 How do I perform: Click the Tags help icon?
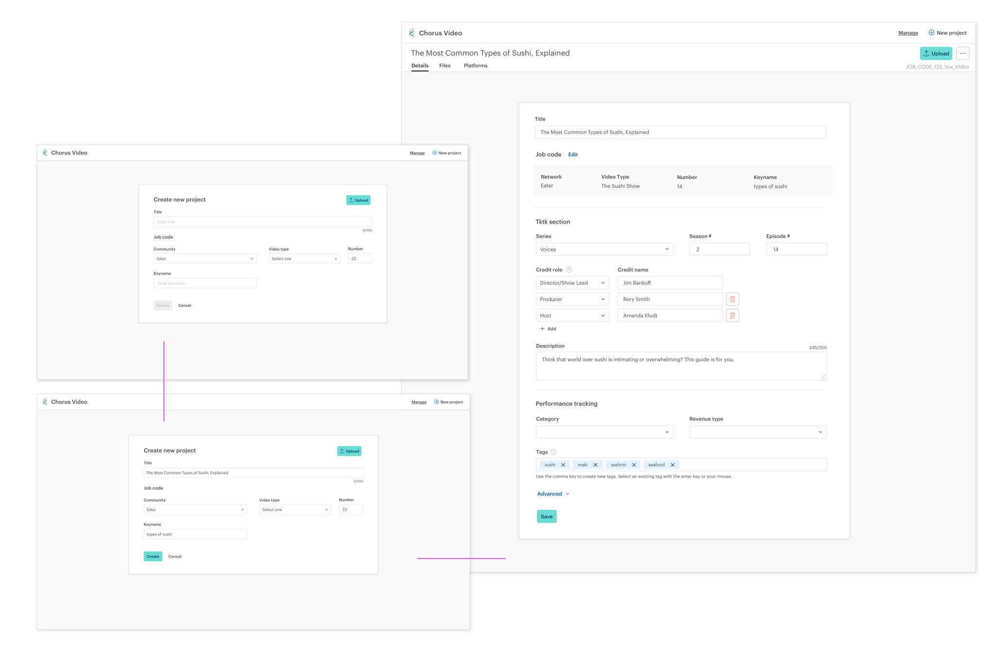pyautogui.click(x=553, y=452)
